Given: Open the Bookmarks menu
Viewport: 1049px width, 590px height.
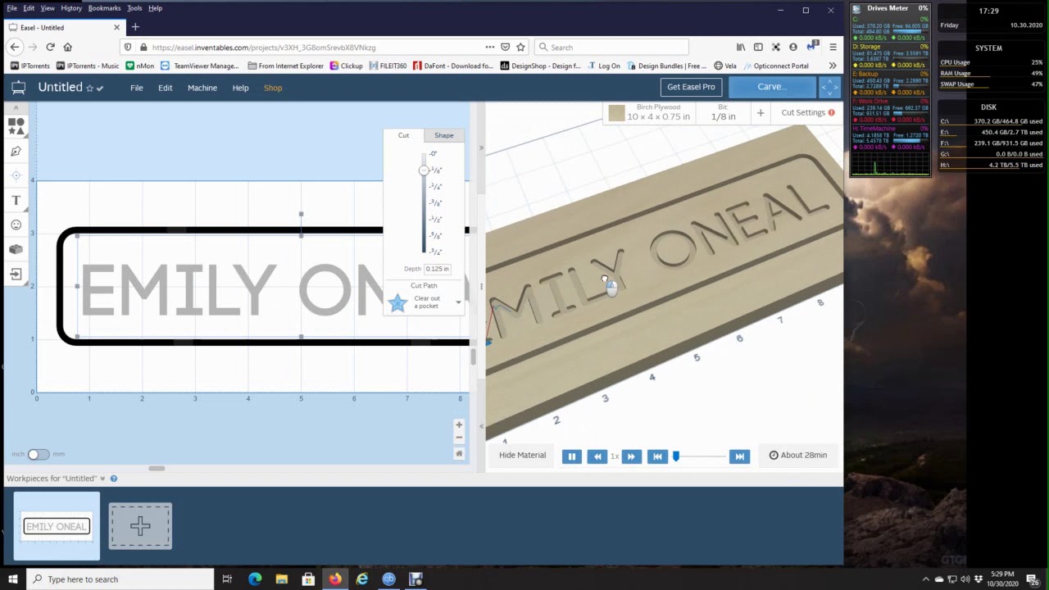Looking at the screenshot, I should (x=104, y=8).
